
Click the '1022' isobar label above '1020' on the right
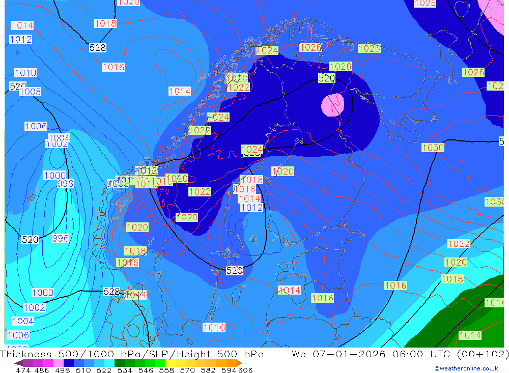coord(459,243)
